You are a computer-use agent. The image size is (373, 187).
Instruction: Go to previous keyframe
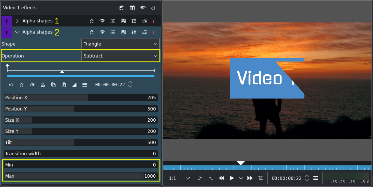tap(11, 85)
